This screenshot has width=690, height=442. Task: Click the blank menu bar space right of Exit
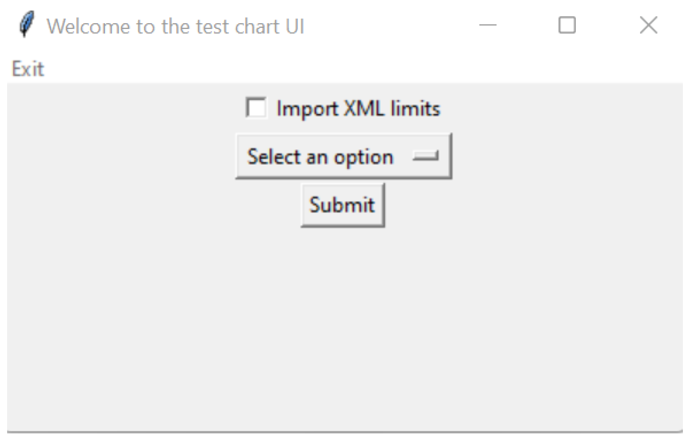[337, 69]
